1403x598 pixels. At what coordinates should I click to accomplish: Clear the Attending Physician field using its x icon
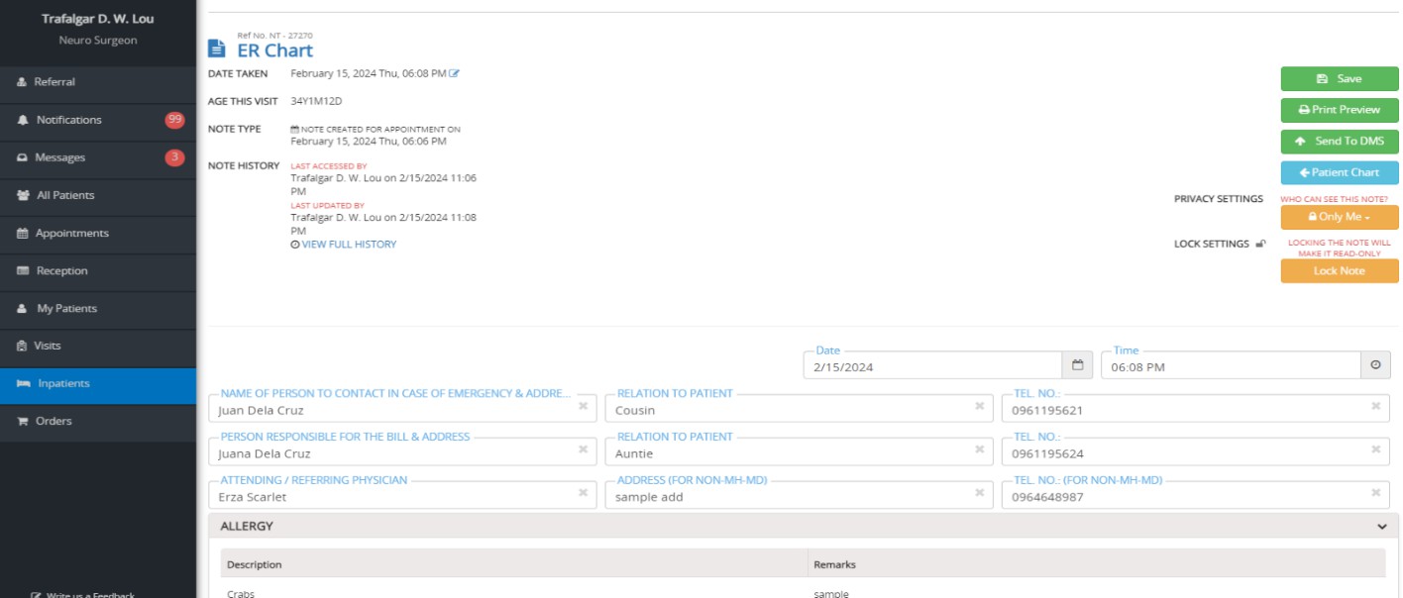[584, 491]
